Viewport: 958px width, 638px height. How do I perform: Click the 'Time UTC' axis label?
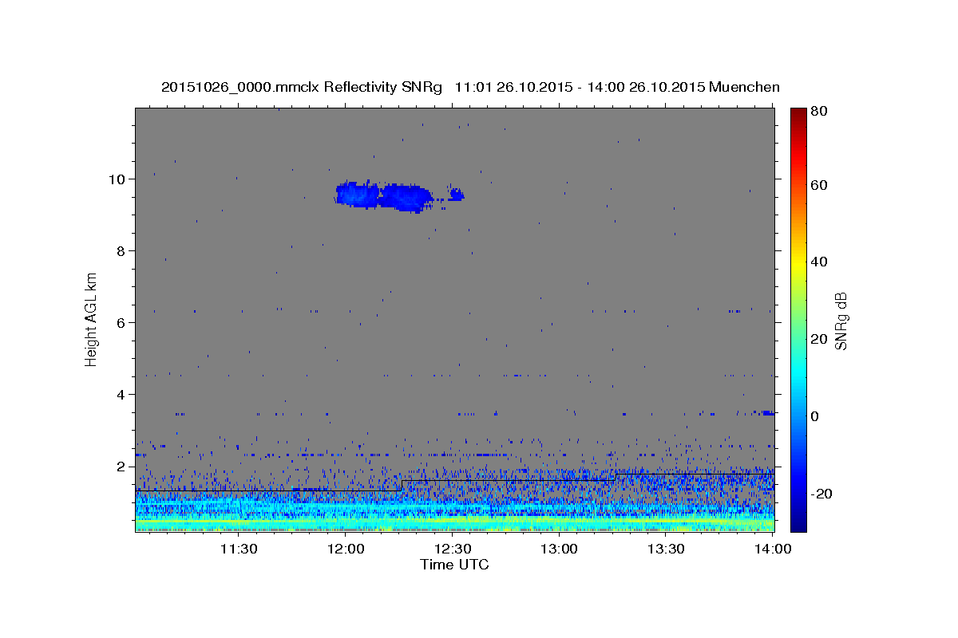[x=454, y=565]
